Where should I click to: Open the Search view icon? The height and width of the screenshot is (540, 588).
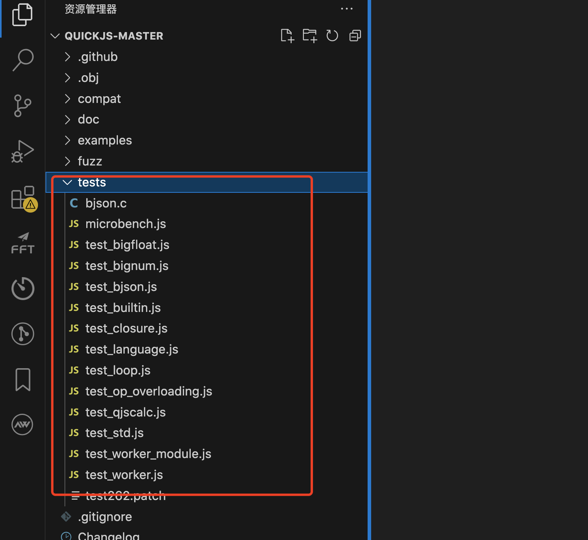(23, 60)
